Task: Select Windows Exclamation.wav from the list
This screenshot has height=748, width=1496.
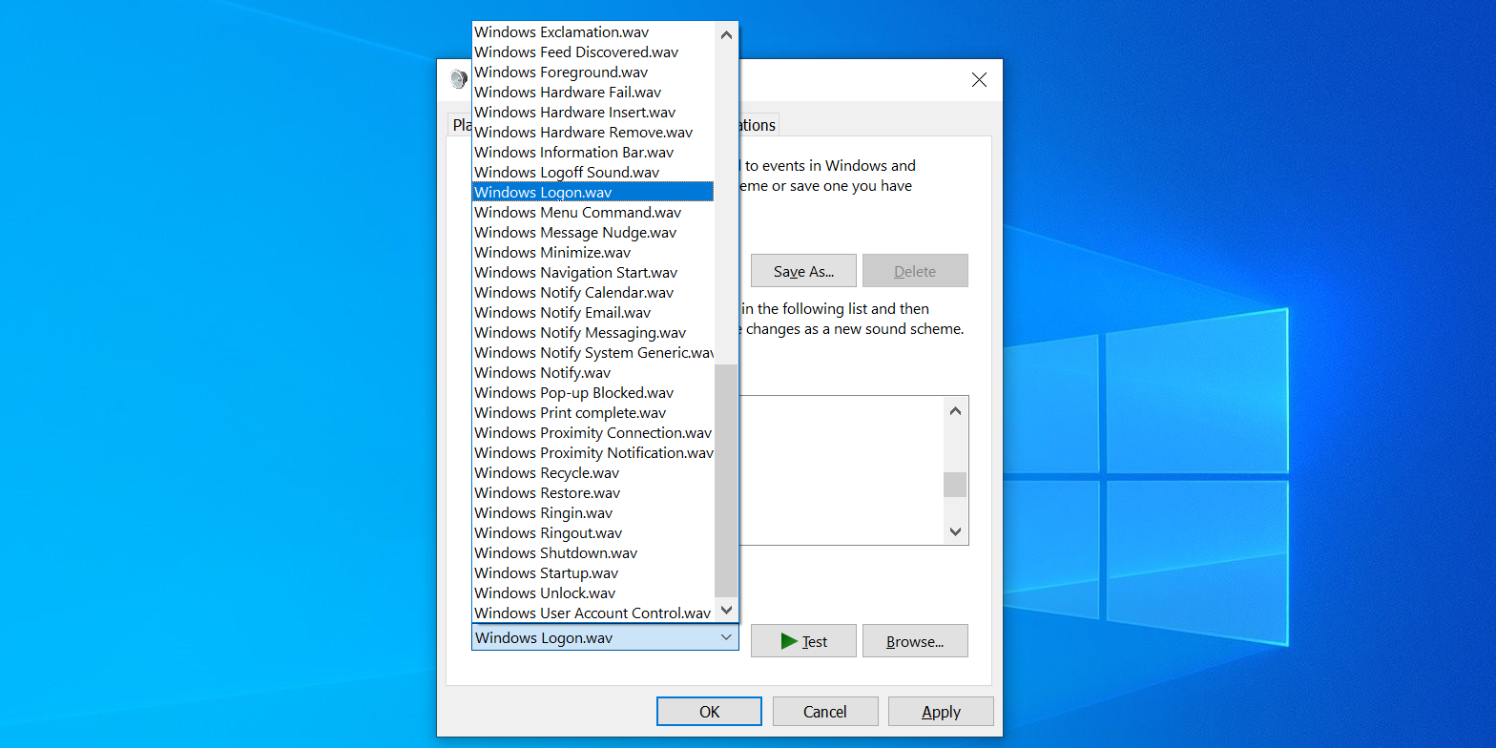Action: coord(593,32)
